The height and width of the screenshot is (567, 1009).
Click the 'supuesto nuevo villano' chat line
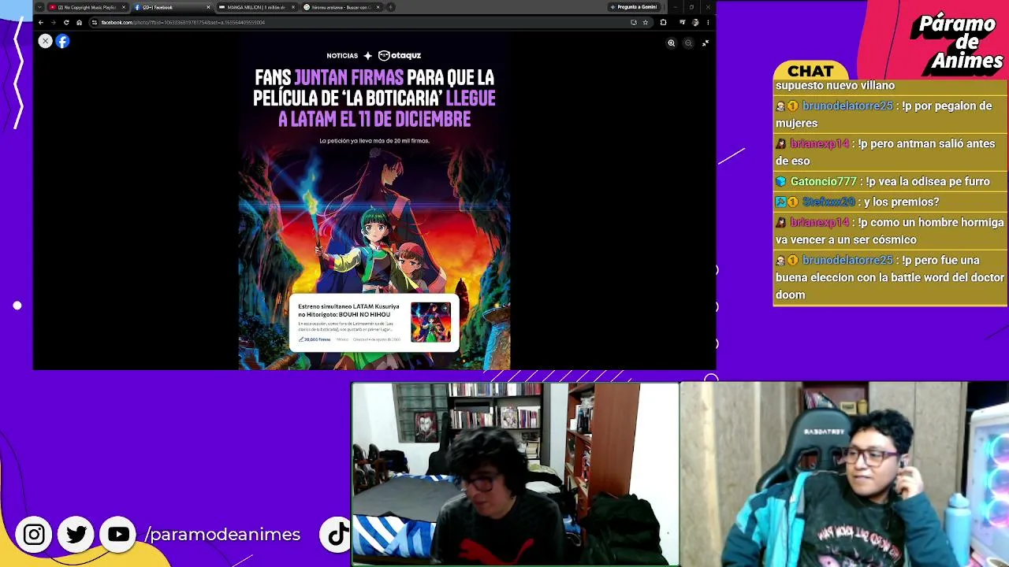coord(835,85)
